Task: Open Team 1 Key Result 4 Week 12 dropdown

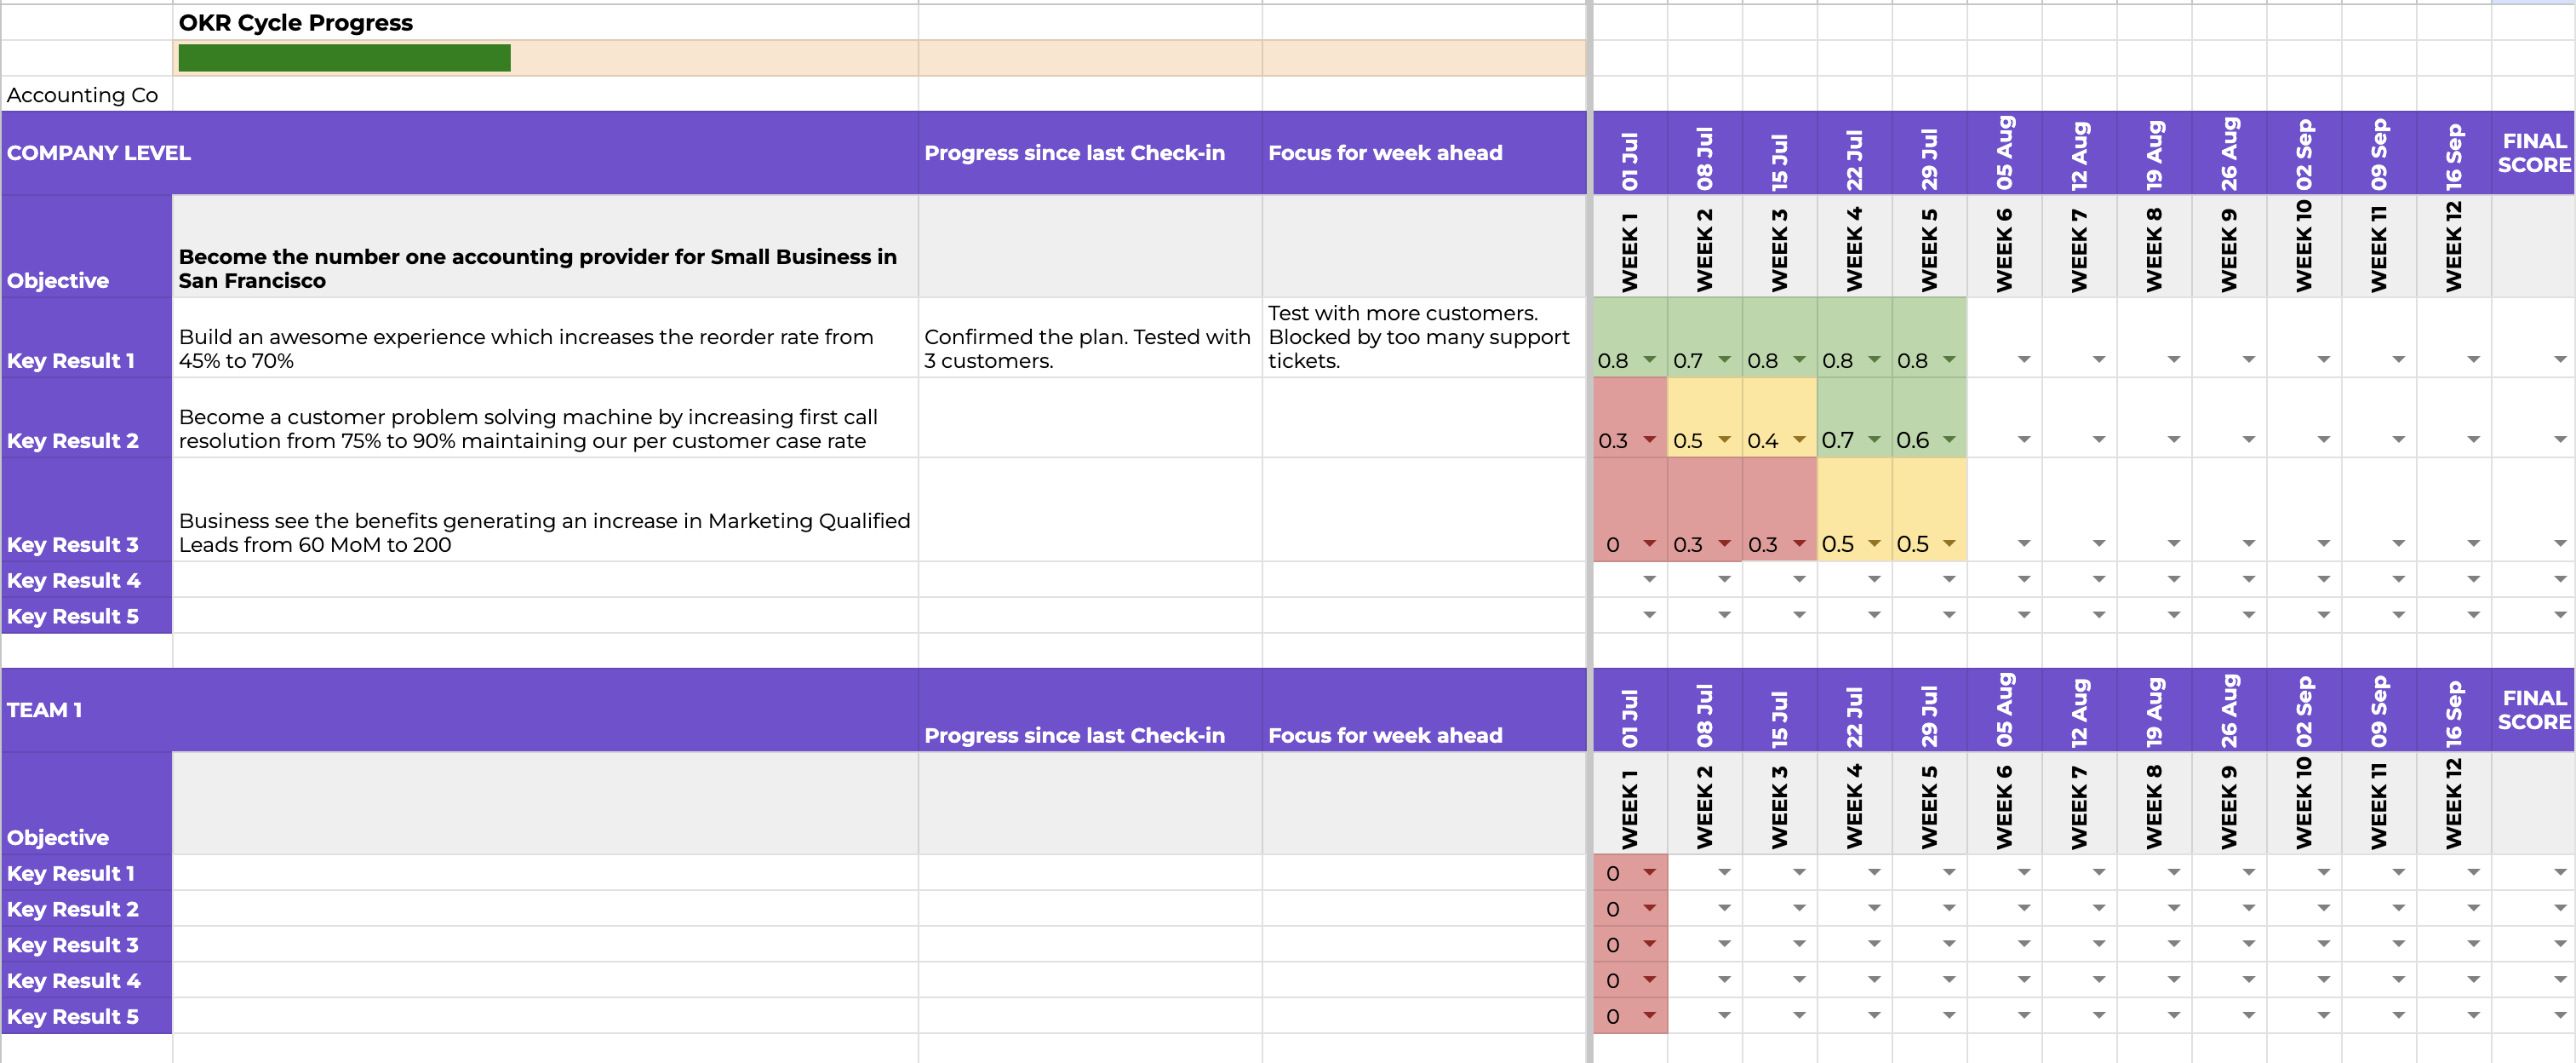Action: coord(2473,980)
